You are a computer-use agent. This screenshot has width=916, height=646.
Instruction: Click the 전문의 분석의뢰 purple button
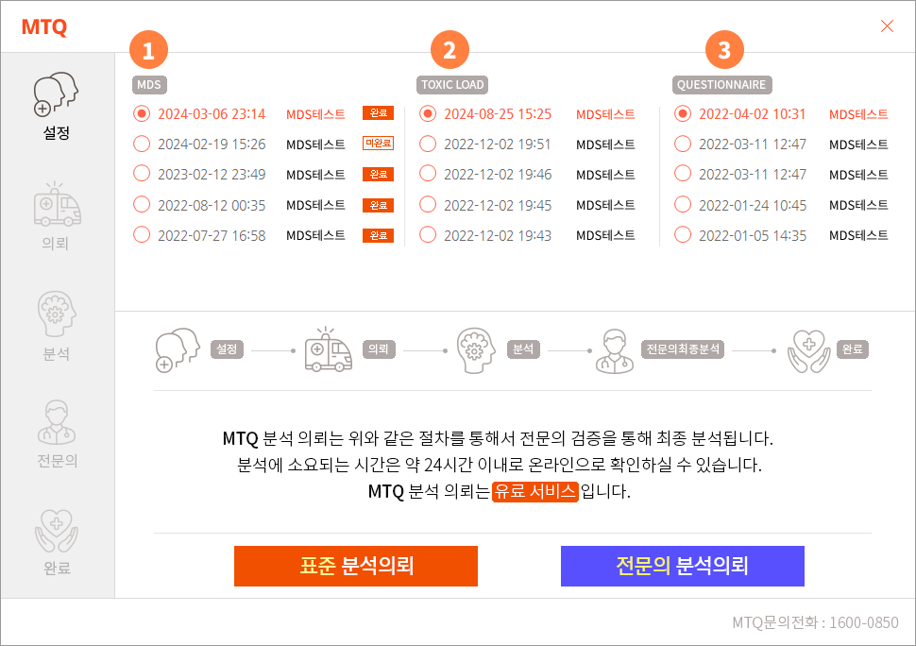[682, 566]
